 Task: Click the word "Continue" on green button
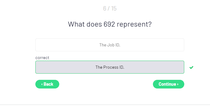(167, 84)
